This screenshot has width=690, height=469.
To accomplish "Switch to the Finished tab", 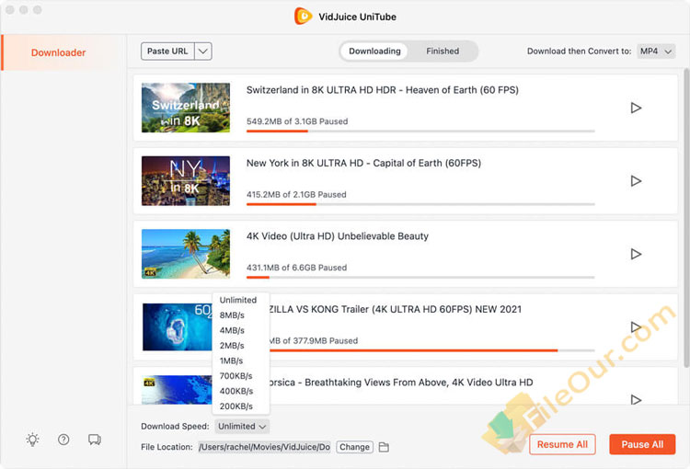I will [443, 51].
